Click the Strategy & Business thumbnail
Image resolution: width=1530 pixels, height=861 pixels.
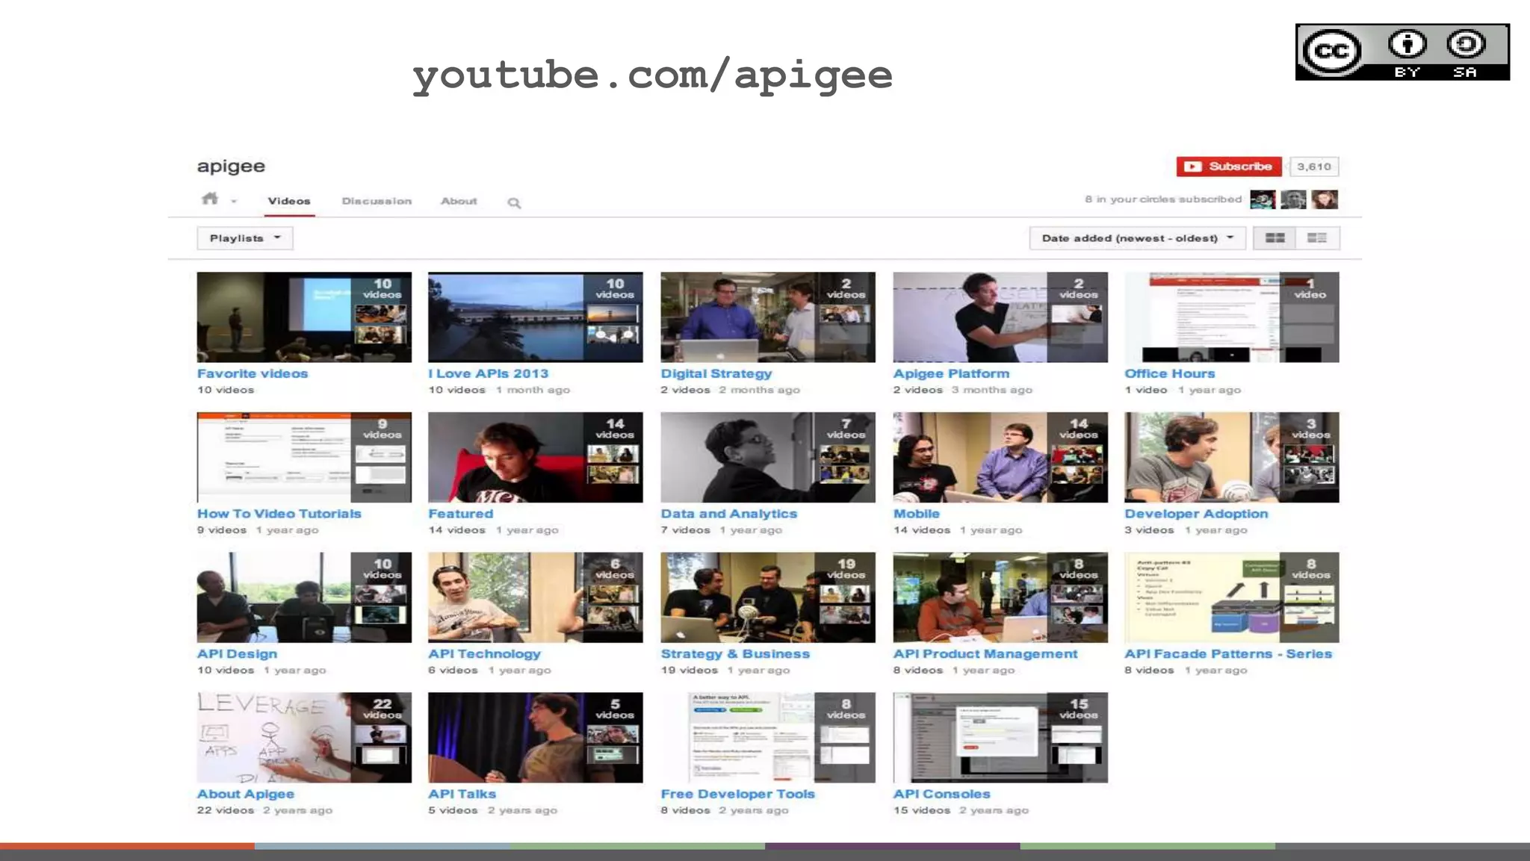768,597
